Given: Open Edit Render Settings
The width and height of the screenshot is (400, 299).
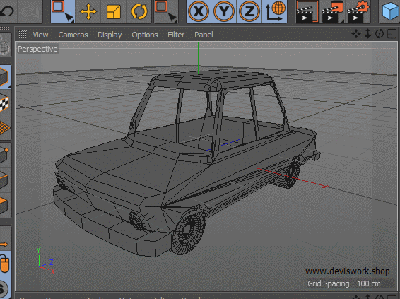Looking at the screenshot, I should point(358,11).
